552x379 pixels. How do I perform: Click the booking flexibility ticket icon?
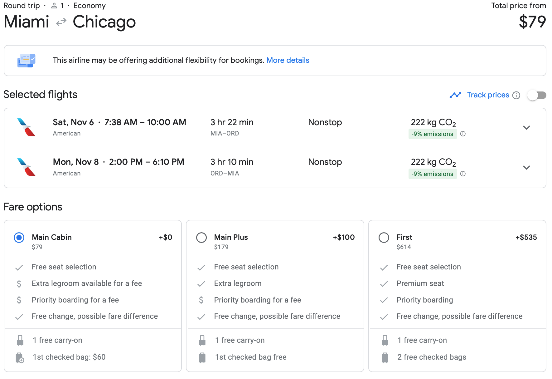26,61
